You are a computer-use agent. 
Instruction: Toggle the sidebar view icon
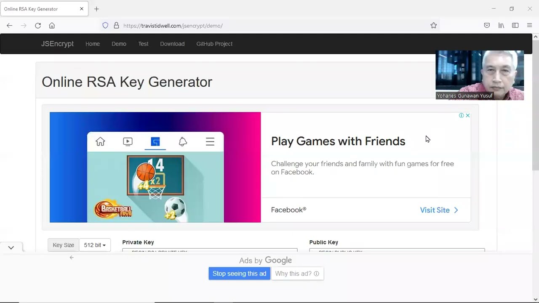[x=515, y=26]
